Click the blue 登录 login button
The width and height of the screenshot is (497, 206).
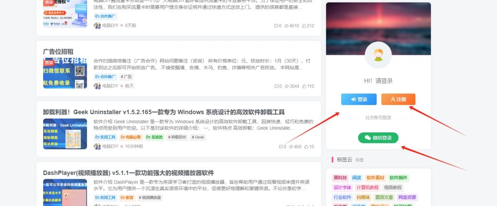(x=359, y=99)
